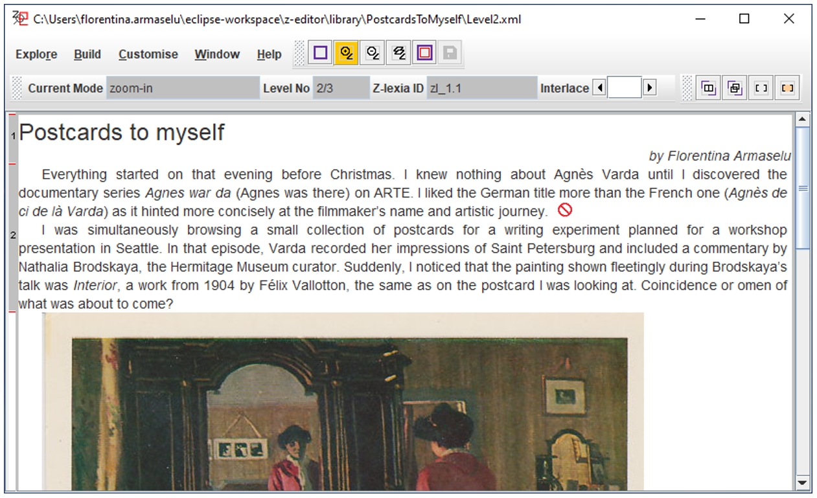The width and height of the screenshot is (817, 498).
Task: Select z-lexia marker 1 in the left margin
Action: point(13,137)
